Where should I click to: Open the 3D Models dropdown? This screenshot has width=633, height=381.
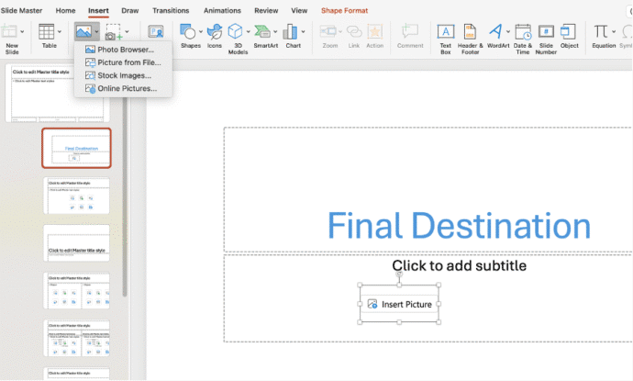coord(249,32)
